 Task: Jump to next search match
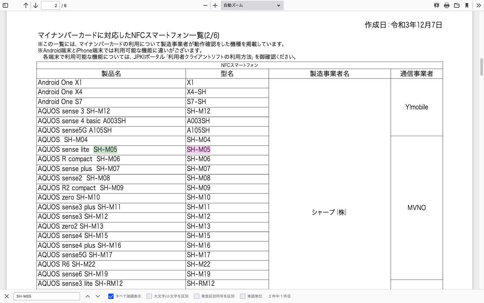click(x=98, y=296)
